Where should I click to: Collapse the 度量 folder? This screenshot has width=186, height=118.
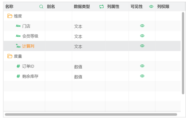[10, 56]
